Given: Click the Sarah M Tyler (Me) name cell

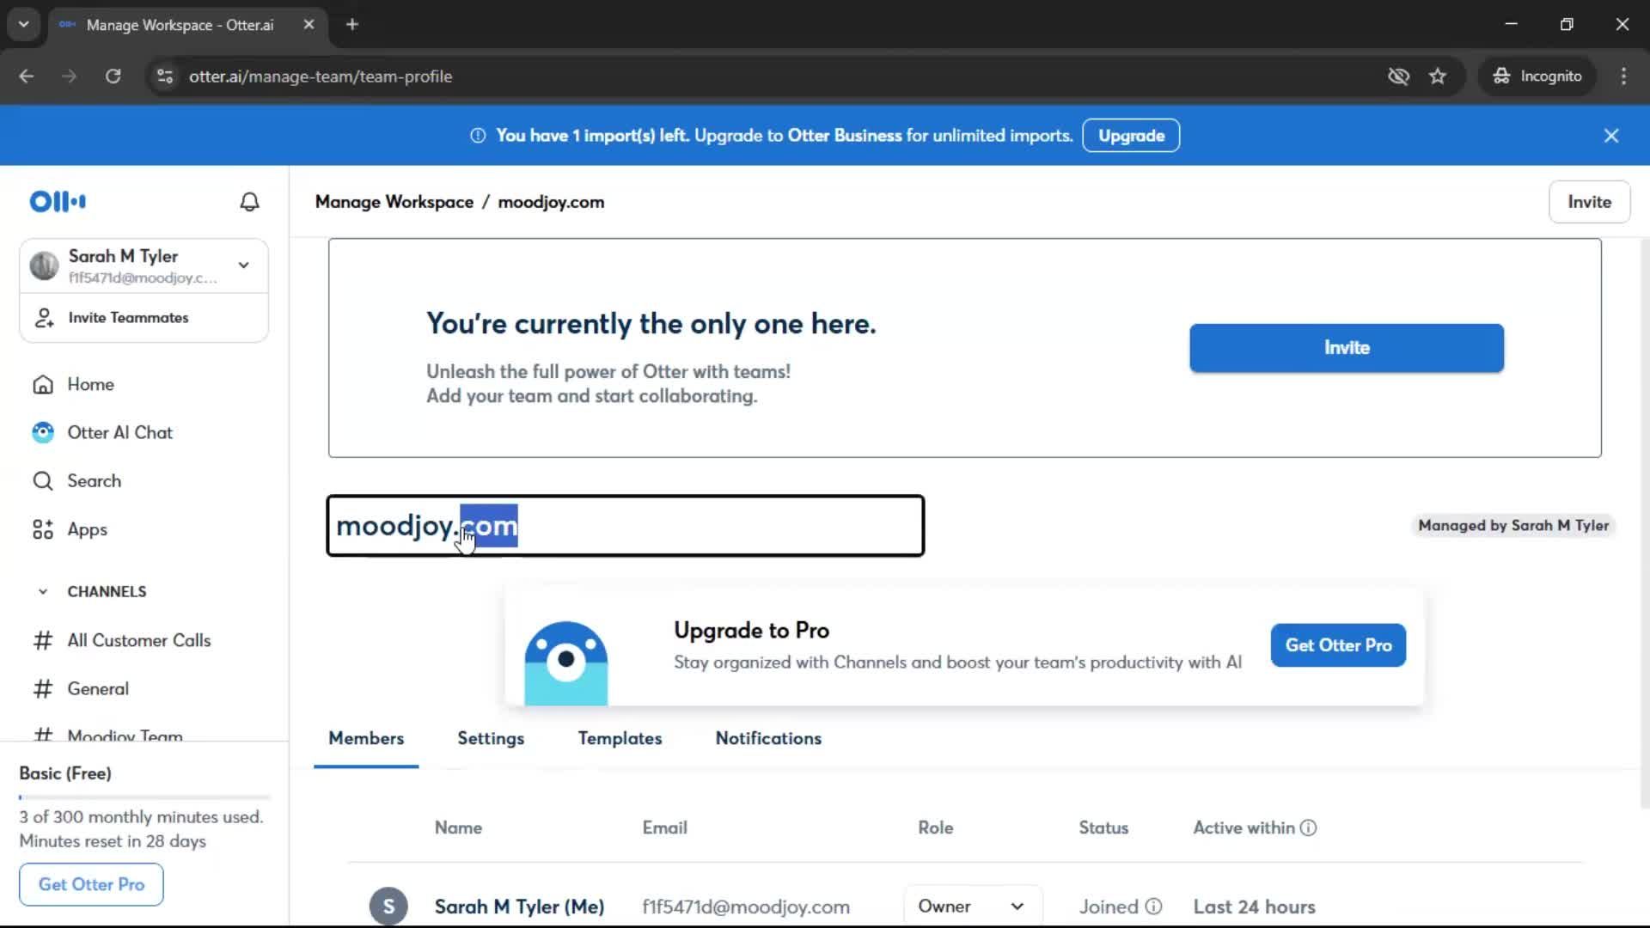Looking at the screenshot, I should pos(519,907).
